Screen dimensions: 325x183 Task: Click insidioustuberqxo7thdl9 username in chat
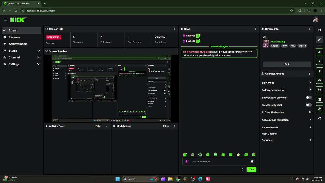click(x=196, y=52)
